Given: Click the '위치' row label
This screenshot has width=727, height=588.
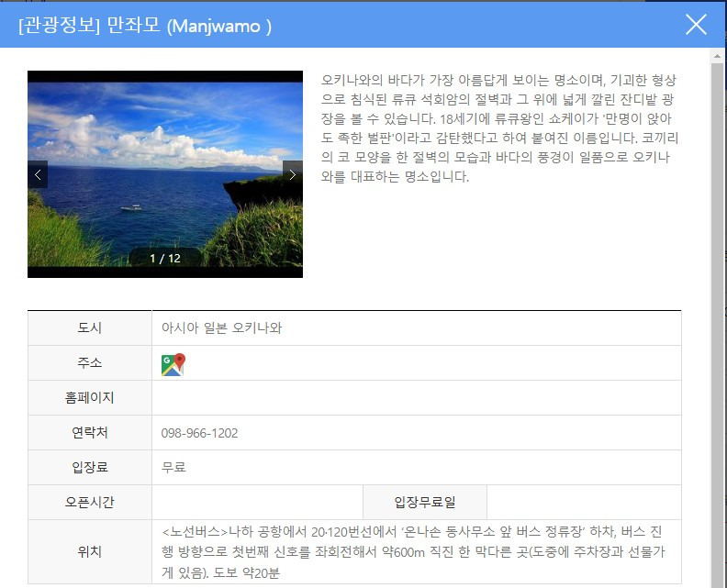Looking at the screenshot, I should [89, 551].
